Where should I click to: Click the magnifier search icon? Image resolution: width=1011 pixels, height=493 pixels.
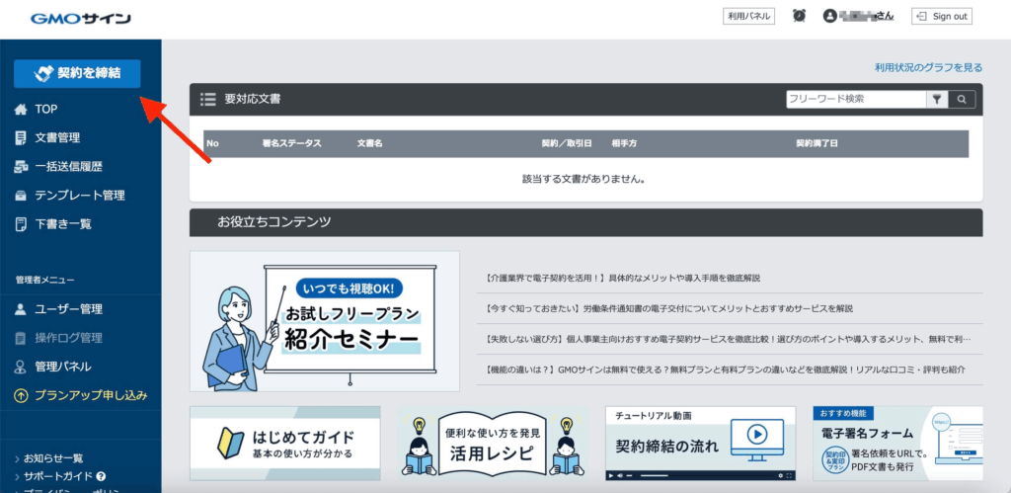(x=962, y=100)
